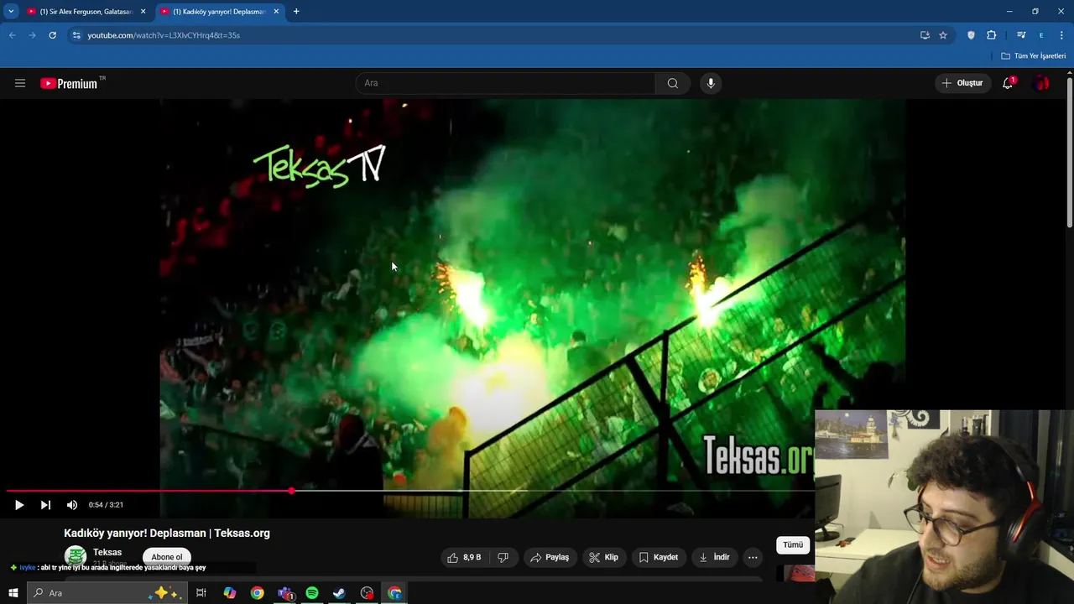This screenshot has width=1074, height=604.
Task: Subscribe with Abone ol button
Action: click(166, 557)
